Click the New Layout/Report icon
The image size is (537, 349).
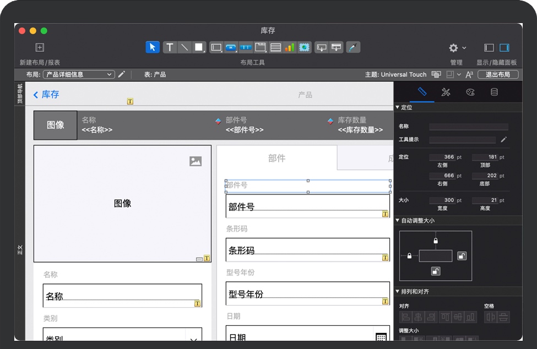[x=40, y=47]
